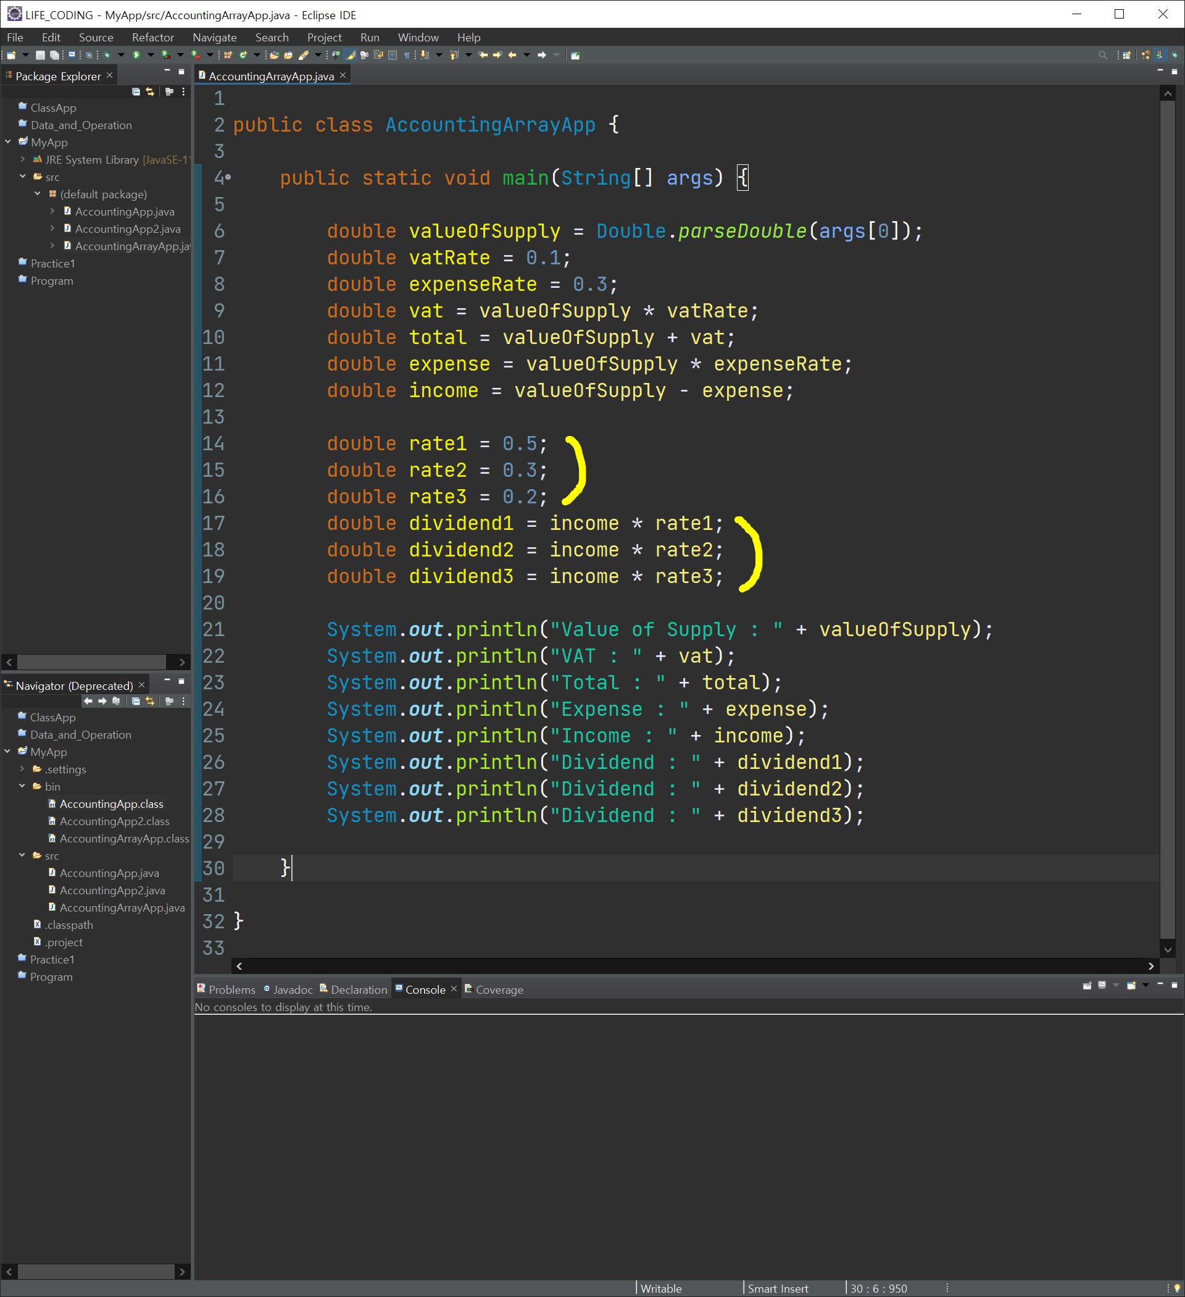The height and width of the screenshot is (1297, 1185).
Task: Toggle Link with Editor in Package Explorer
Action: click(x=151, y=92)
